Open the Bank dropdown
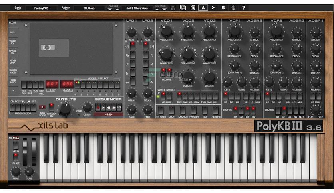 [18, 8]
